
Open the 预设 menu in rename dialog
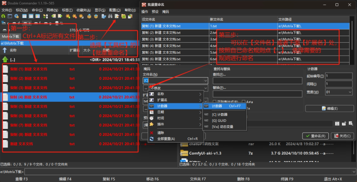pos(155,12)
